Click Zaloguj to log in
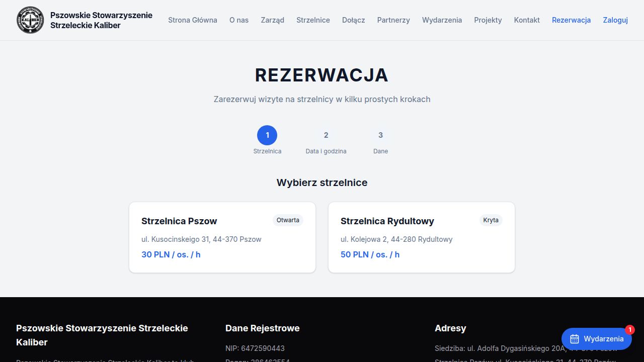This screenshot has height=362, width=644. click(615, 20)
